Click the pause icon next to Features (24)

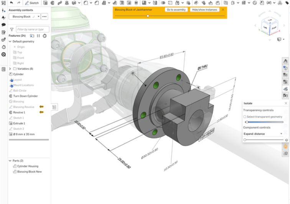38,36
